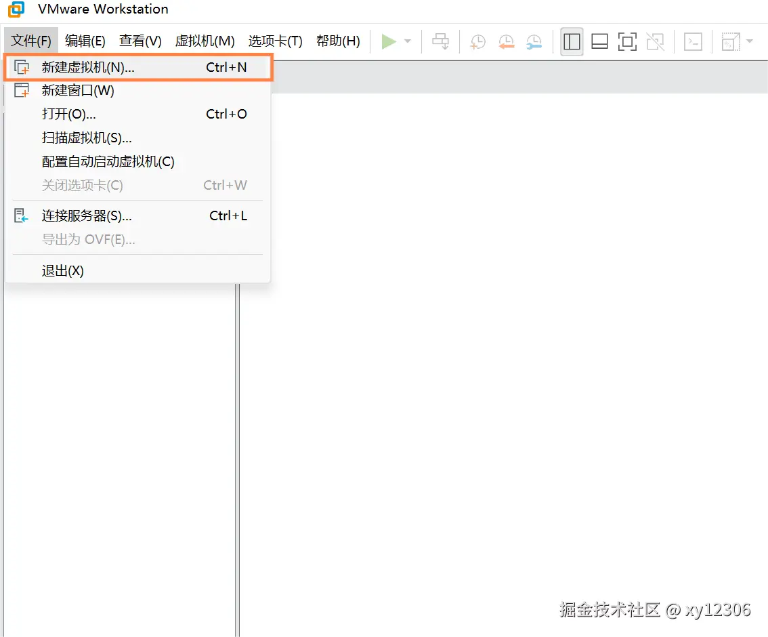
Task: Click the Unity mode toolbar icon
Action: coord(656,41)
